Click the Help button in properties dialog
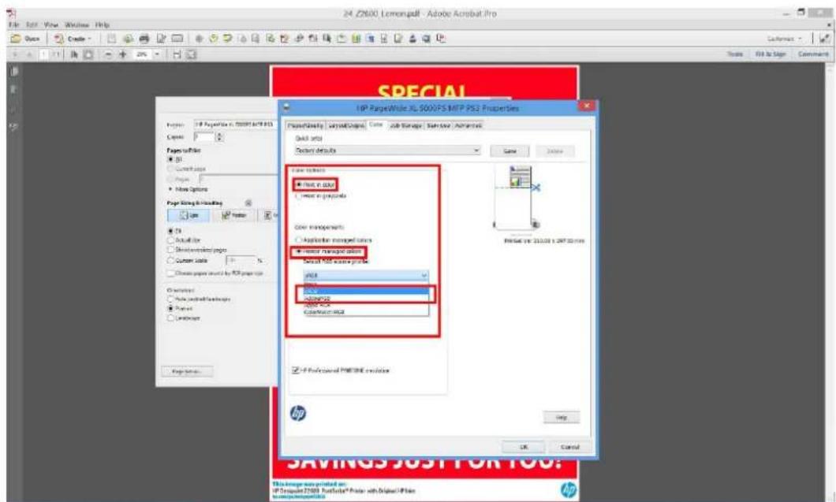 pyautogui.click(x=561, y=417)
